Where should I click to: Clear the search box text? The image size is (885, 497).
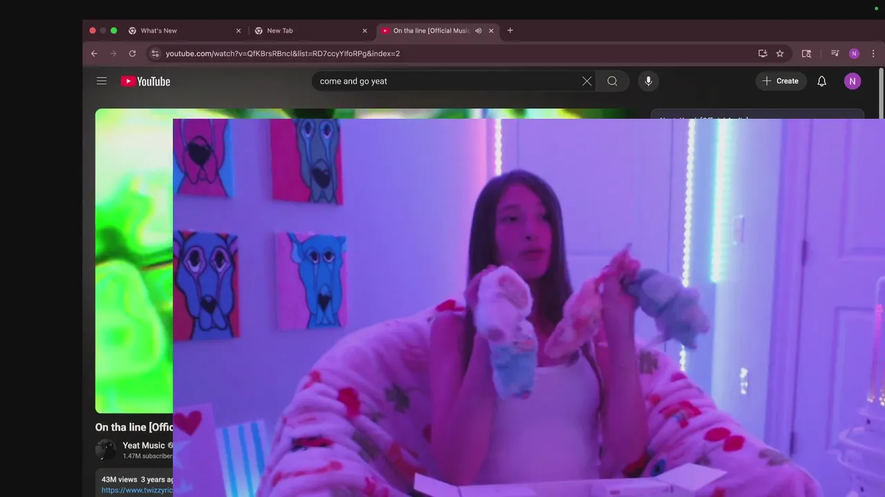click(586, 81)
